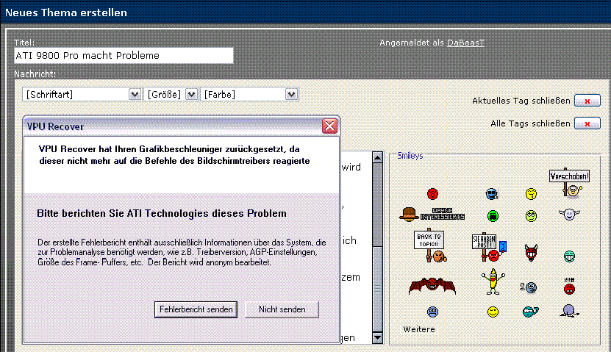Insert the yellow winking smiley
Image resolution: width=611 pixels, height=352 pixels.
[x=493, y=312]
